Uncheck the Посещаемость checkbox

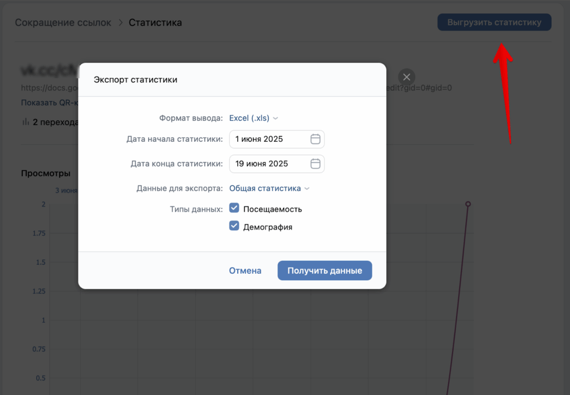click(x=234, y=209)
